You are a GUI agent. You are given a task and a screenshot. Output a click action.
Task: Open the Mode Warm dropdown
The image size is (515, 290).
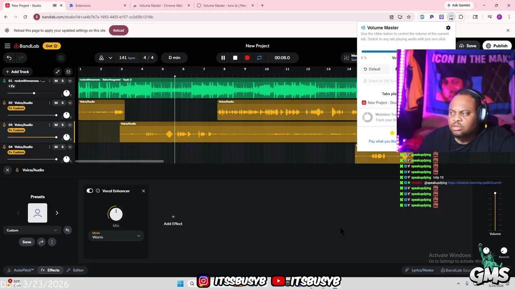[x=116, y=236]
